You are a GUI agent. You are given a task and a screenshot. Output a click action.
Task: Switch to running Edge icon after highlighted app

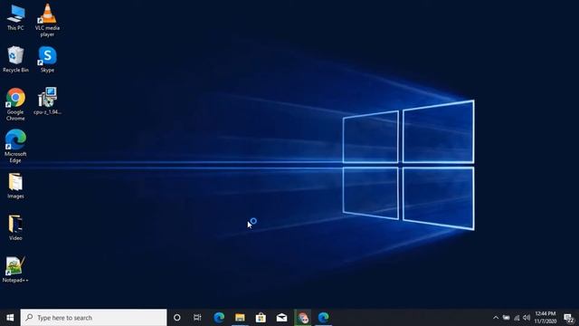[324, 318]
